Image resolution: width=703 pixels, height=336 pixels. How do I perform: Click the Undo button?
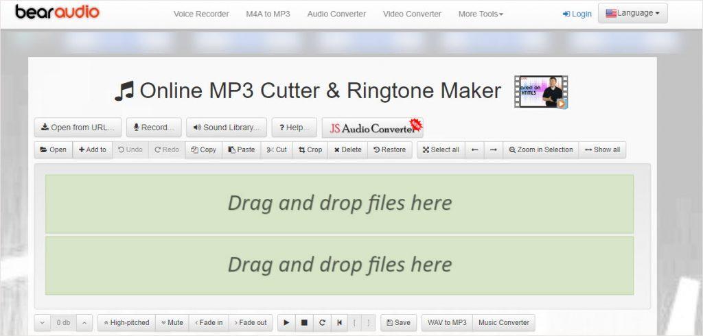pos(130,149)
